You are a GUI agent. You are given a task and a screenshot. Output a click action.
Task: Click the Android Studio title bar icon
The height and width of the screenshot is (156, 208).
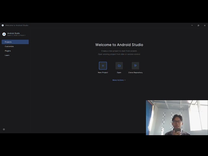coord(3,25)
